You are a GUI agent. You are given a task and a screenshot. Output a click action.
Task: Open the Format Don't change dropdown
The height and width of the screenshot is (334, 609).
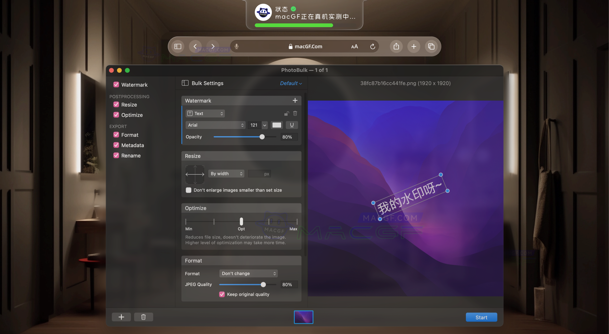[x=248, y=273]
